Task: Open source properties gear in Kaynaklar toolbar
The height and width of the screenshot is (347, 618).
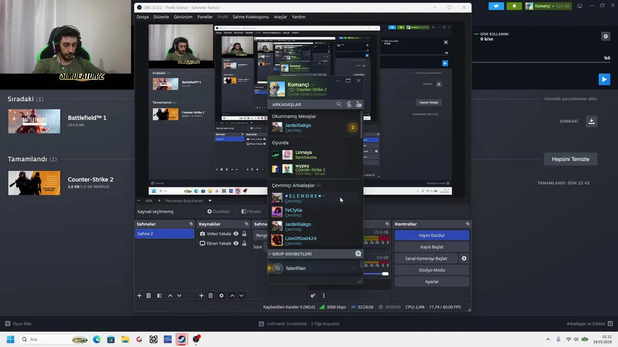Action: click(x=222, y=295)
